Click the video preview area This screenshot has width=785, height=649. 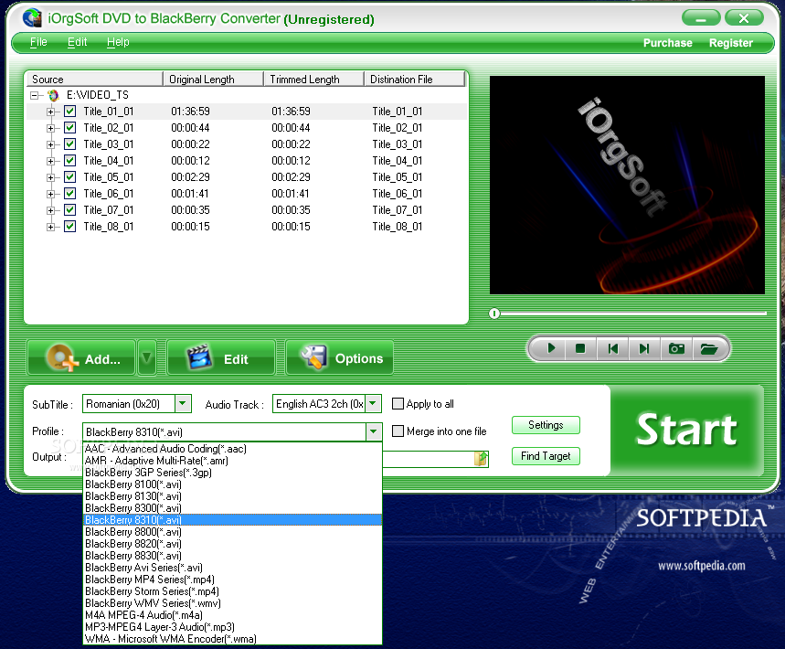627,185
